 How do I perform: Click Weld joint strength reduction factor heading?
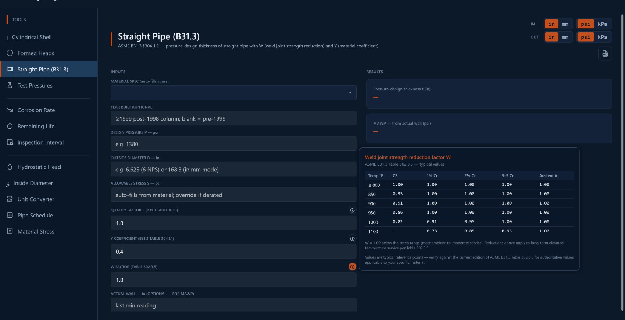(x=408, y=157)
